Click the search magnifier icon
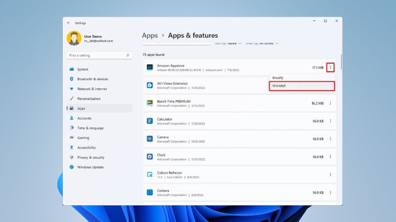The height and width of the screenshot is (222, 396). coord(128,55)
